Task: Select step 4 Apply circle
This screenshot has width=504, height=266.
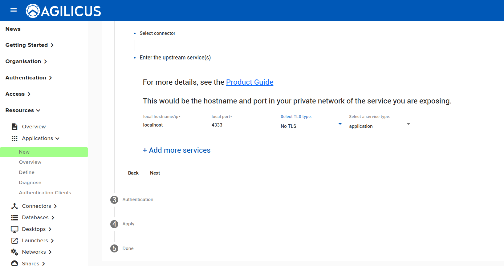Action: (114, 224)
